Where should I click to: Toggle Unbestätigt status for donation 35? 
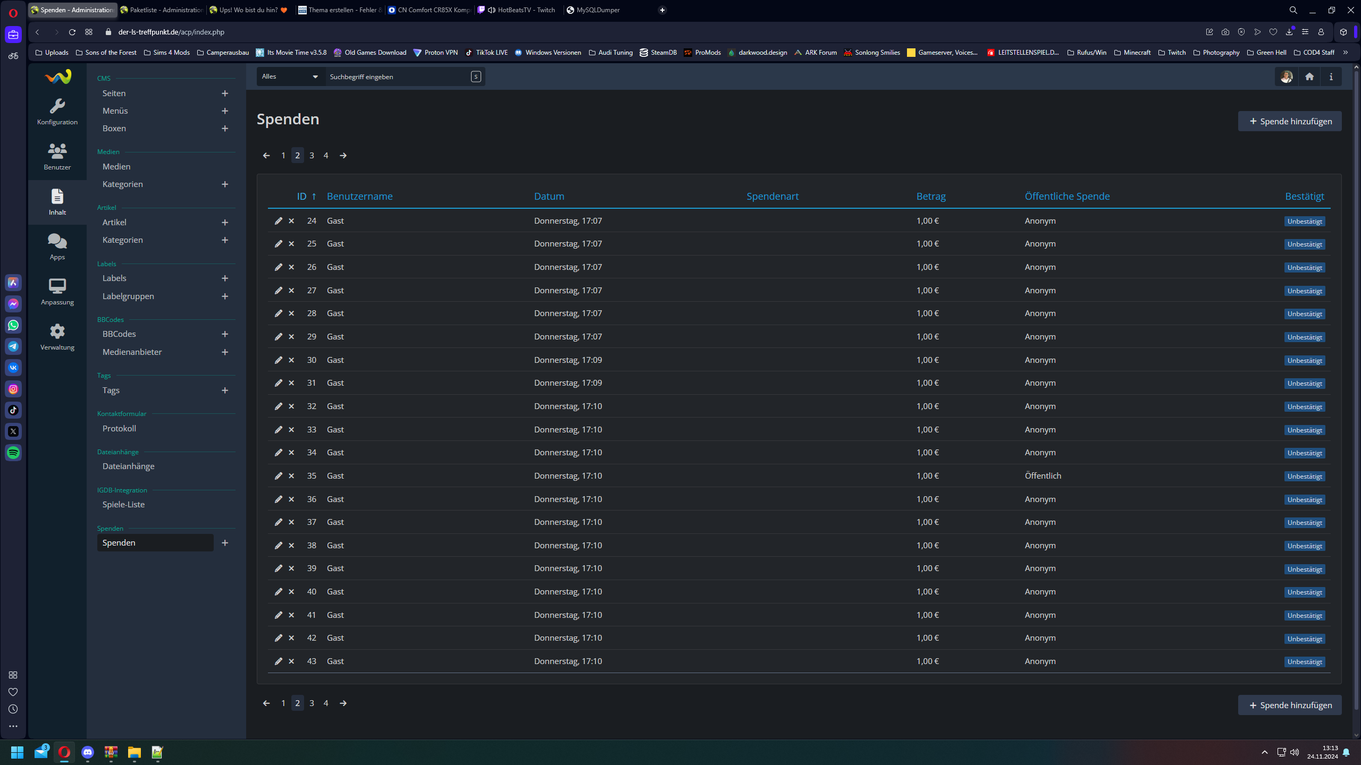(1304, 477)
